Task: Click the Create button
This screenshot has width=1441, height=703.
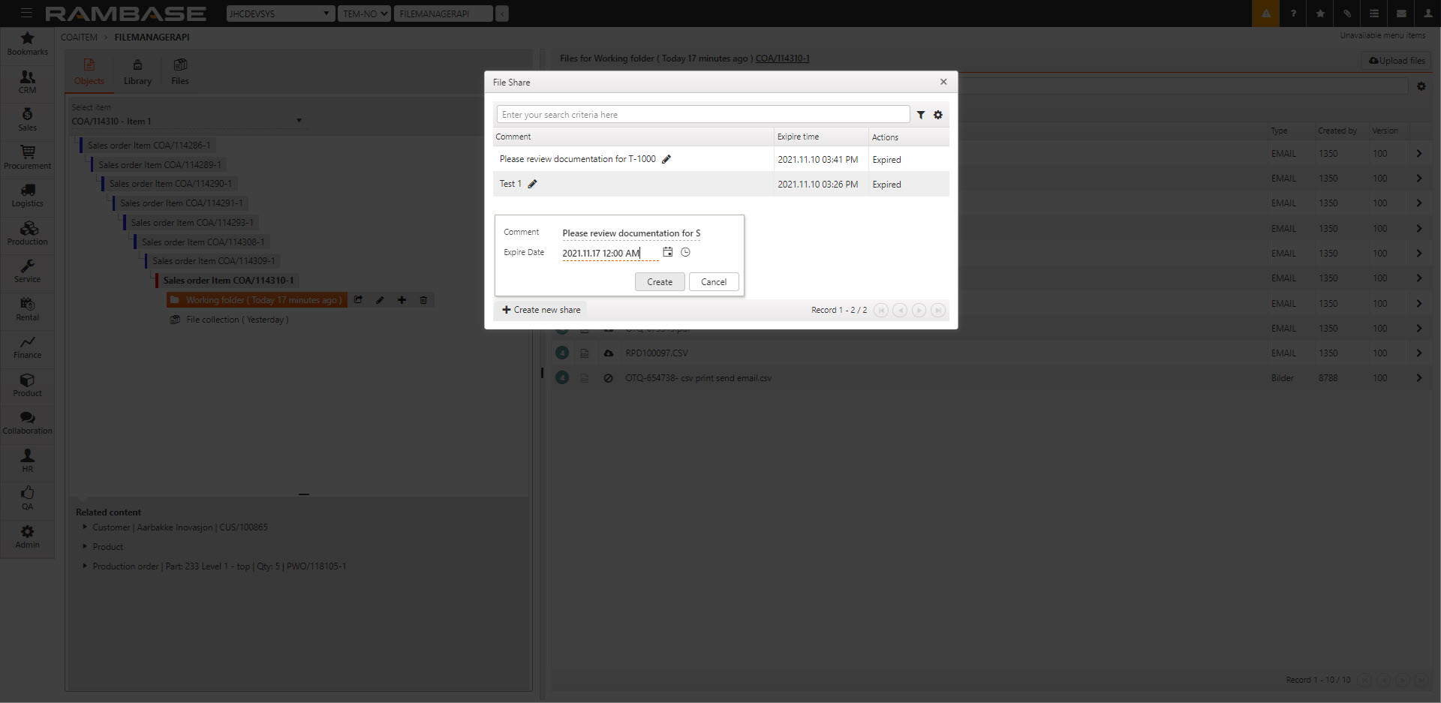Action: tap(660, 282)
